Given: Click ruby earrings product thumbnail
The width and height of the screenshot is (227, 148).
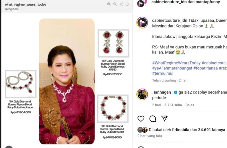Looking at the screenshot, I should pos(113,43).
